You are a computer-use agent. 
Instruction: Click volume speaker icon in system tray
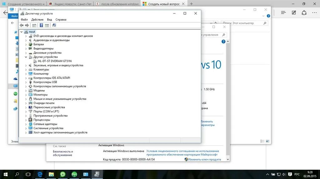[284, 174]
